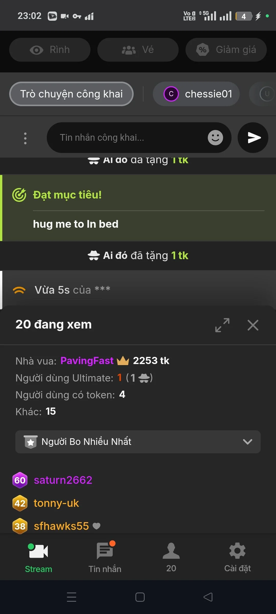Select the Trò chuyện công khai chat tab
Image resolution: width=276 pixels, height=614 pixels.
(71, 94)
